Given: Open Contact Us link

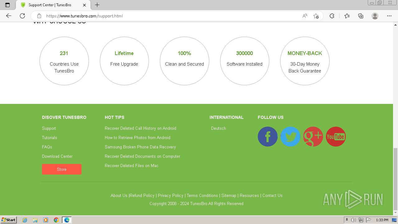Looking at the screenshot, I should click(272, 195).
